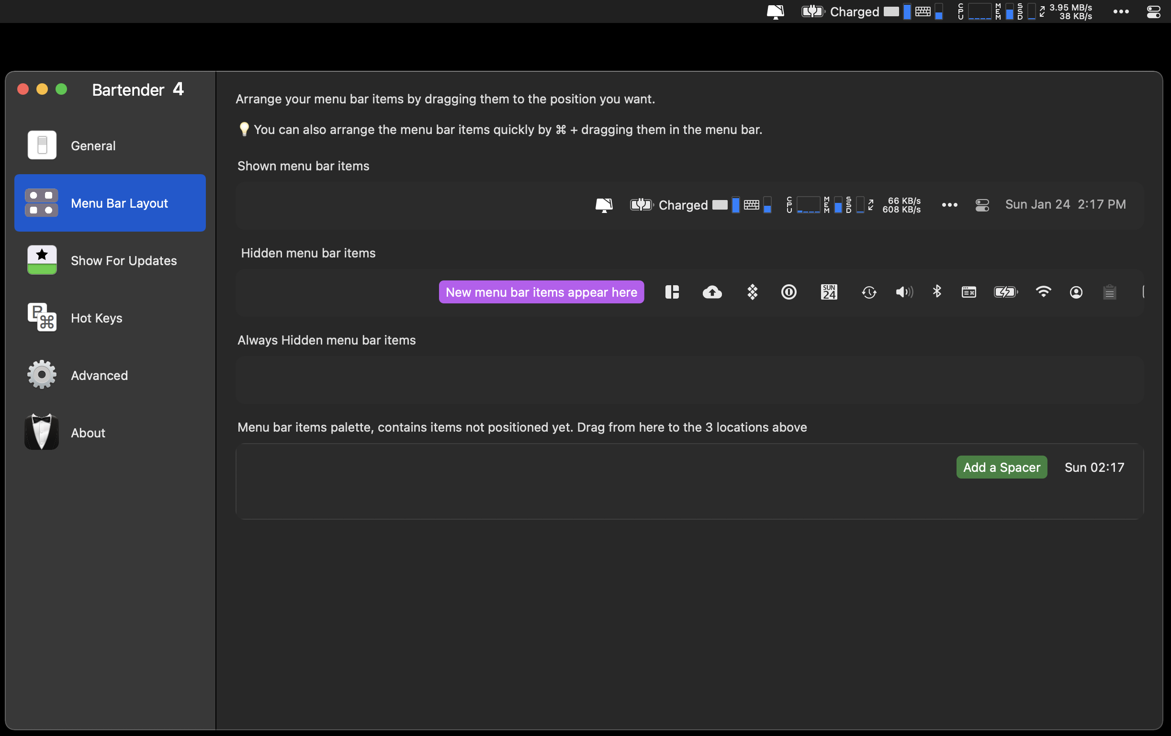The width and height of the screenshot is (1171, 736).
Task: Close the Bartender 4 window with the red button
Action: (23, 89)
